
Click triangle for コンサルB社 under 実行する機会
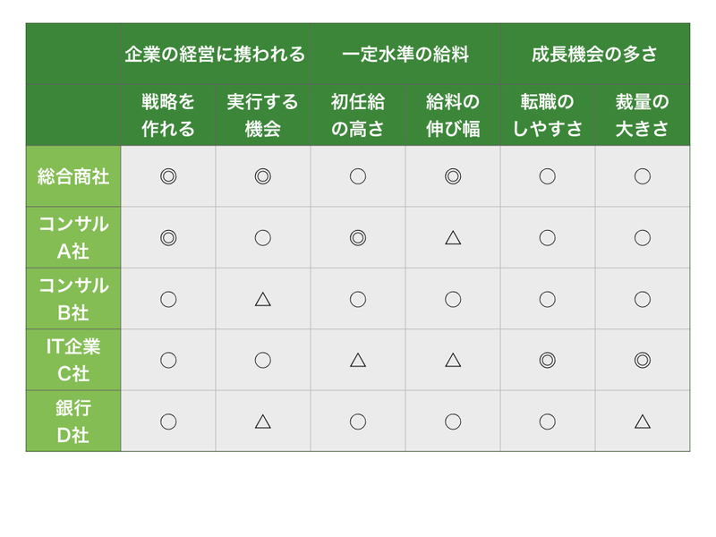262,300
